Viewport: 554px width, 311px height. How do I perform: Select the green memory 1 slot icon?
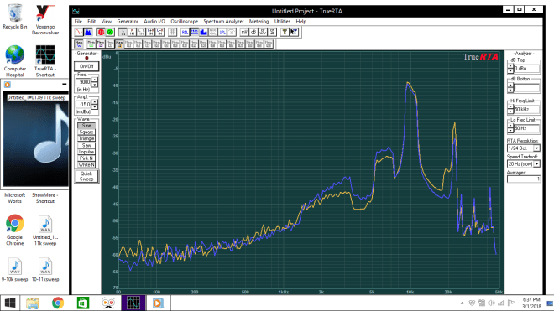point(91,44)
